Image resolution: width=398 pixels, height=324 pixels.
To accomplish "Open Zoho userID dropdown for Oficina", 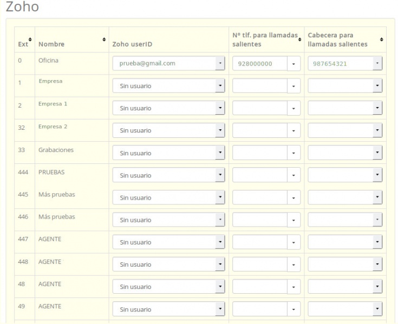I will tap(168, 64).
